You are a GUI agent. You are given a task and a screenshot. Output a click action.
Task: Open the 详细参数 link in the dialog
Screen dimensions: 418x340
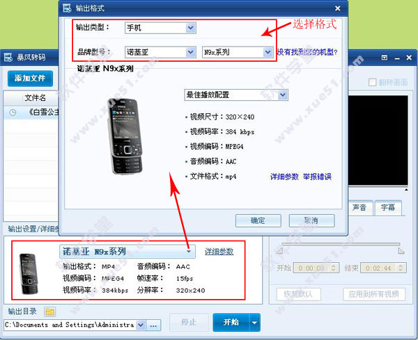(284, 177)
